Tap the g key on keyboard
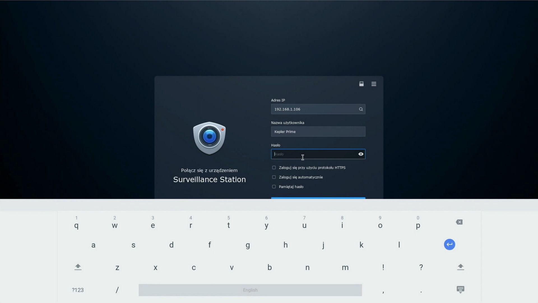 [248, 245]
